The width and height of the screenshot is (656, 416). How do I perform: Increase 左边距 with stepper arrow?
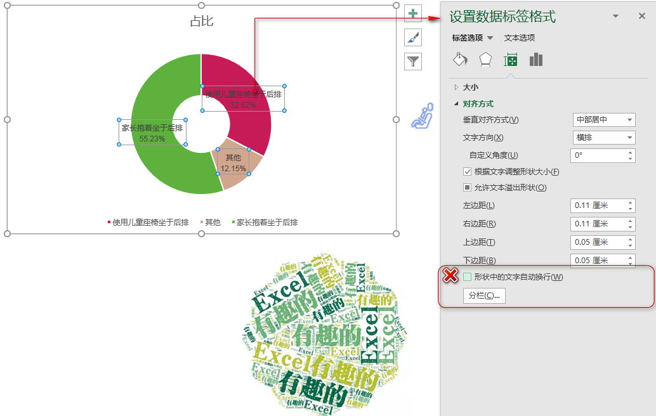(630, 202)
